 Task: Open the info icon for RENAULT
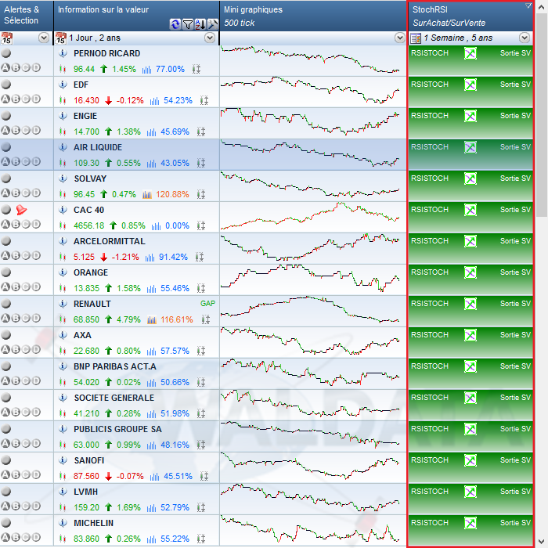coord(63,304)
